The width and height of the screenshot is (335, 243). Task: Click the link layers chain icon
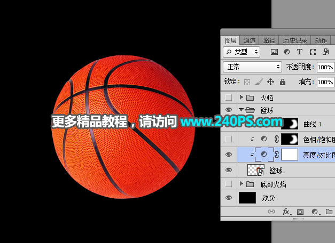click(x=271, y=212)
